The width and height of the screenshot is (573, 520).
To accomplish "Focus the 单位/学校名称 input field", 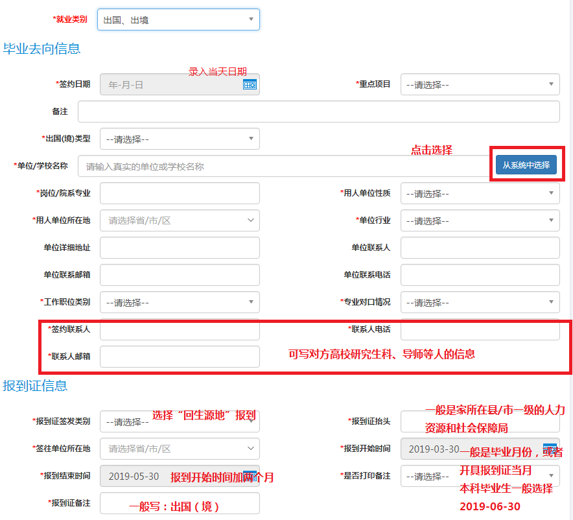I will (282, 166).
